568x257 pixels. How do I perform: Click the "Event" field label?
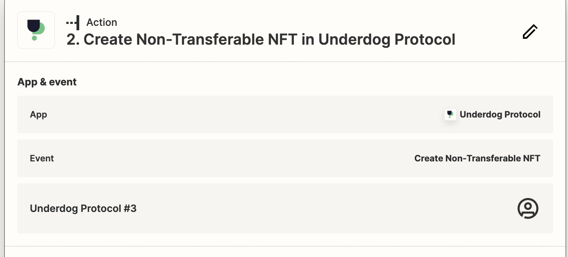pyautogui.click(x=42, y=158)
